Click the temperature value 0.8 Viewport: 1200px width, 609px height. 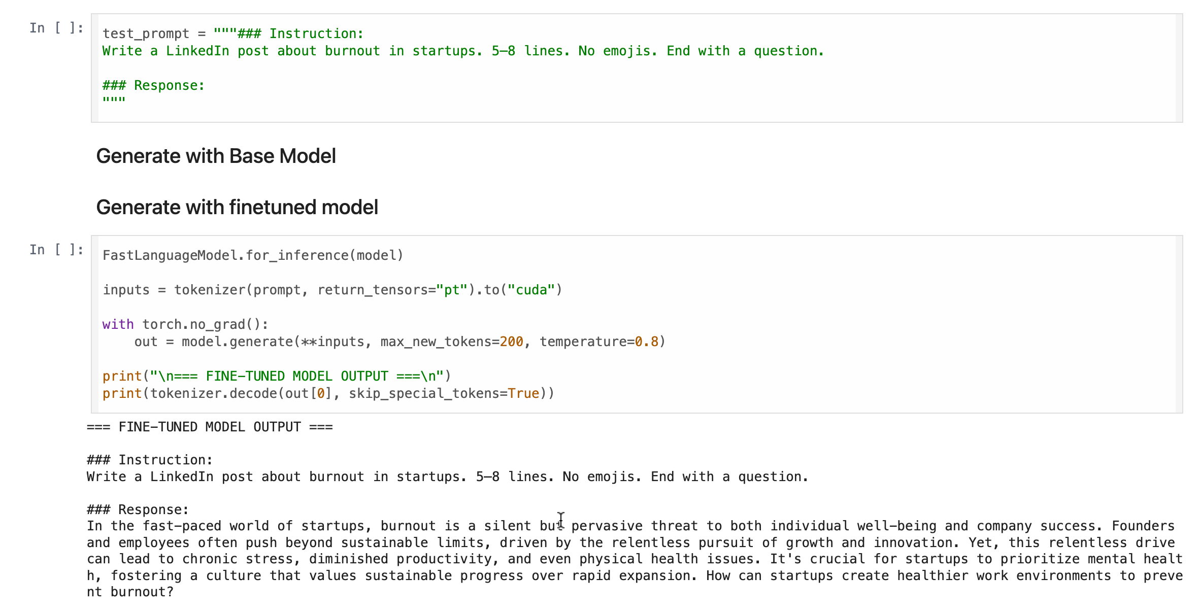(x=646, y=342)
